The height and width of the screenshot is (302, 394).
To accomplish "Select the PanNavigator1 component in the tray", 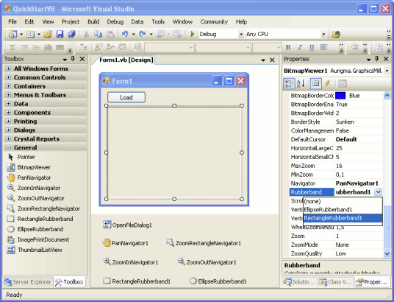I will tap(126, 243).
